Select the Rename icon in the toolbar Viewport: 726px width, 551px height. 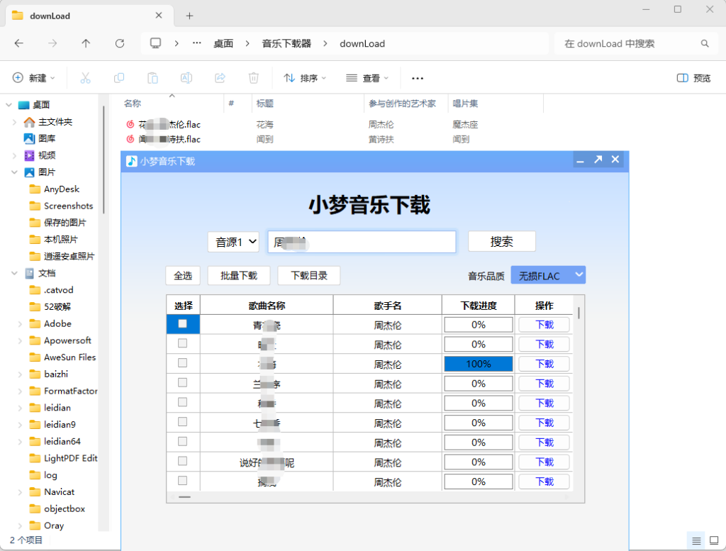186,77
